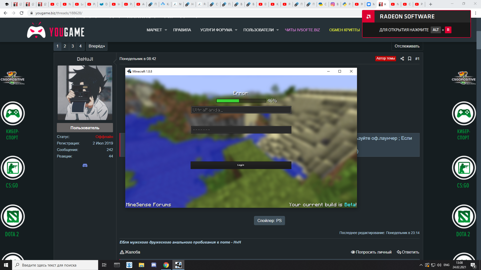Expand the Услуги форума dropdown arrow
This screenshot has width=481, height=270.
pyautogui.click(x=236, y=30)
